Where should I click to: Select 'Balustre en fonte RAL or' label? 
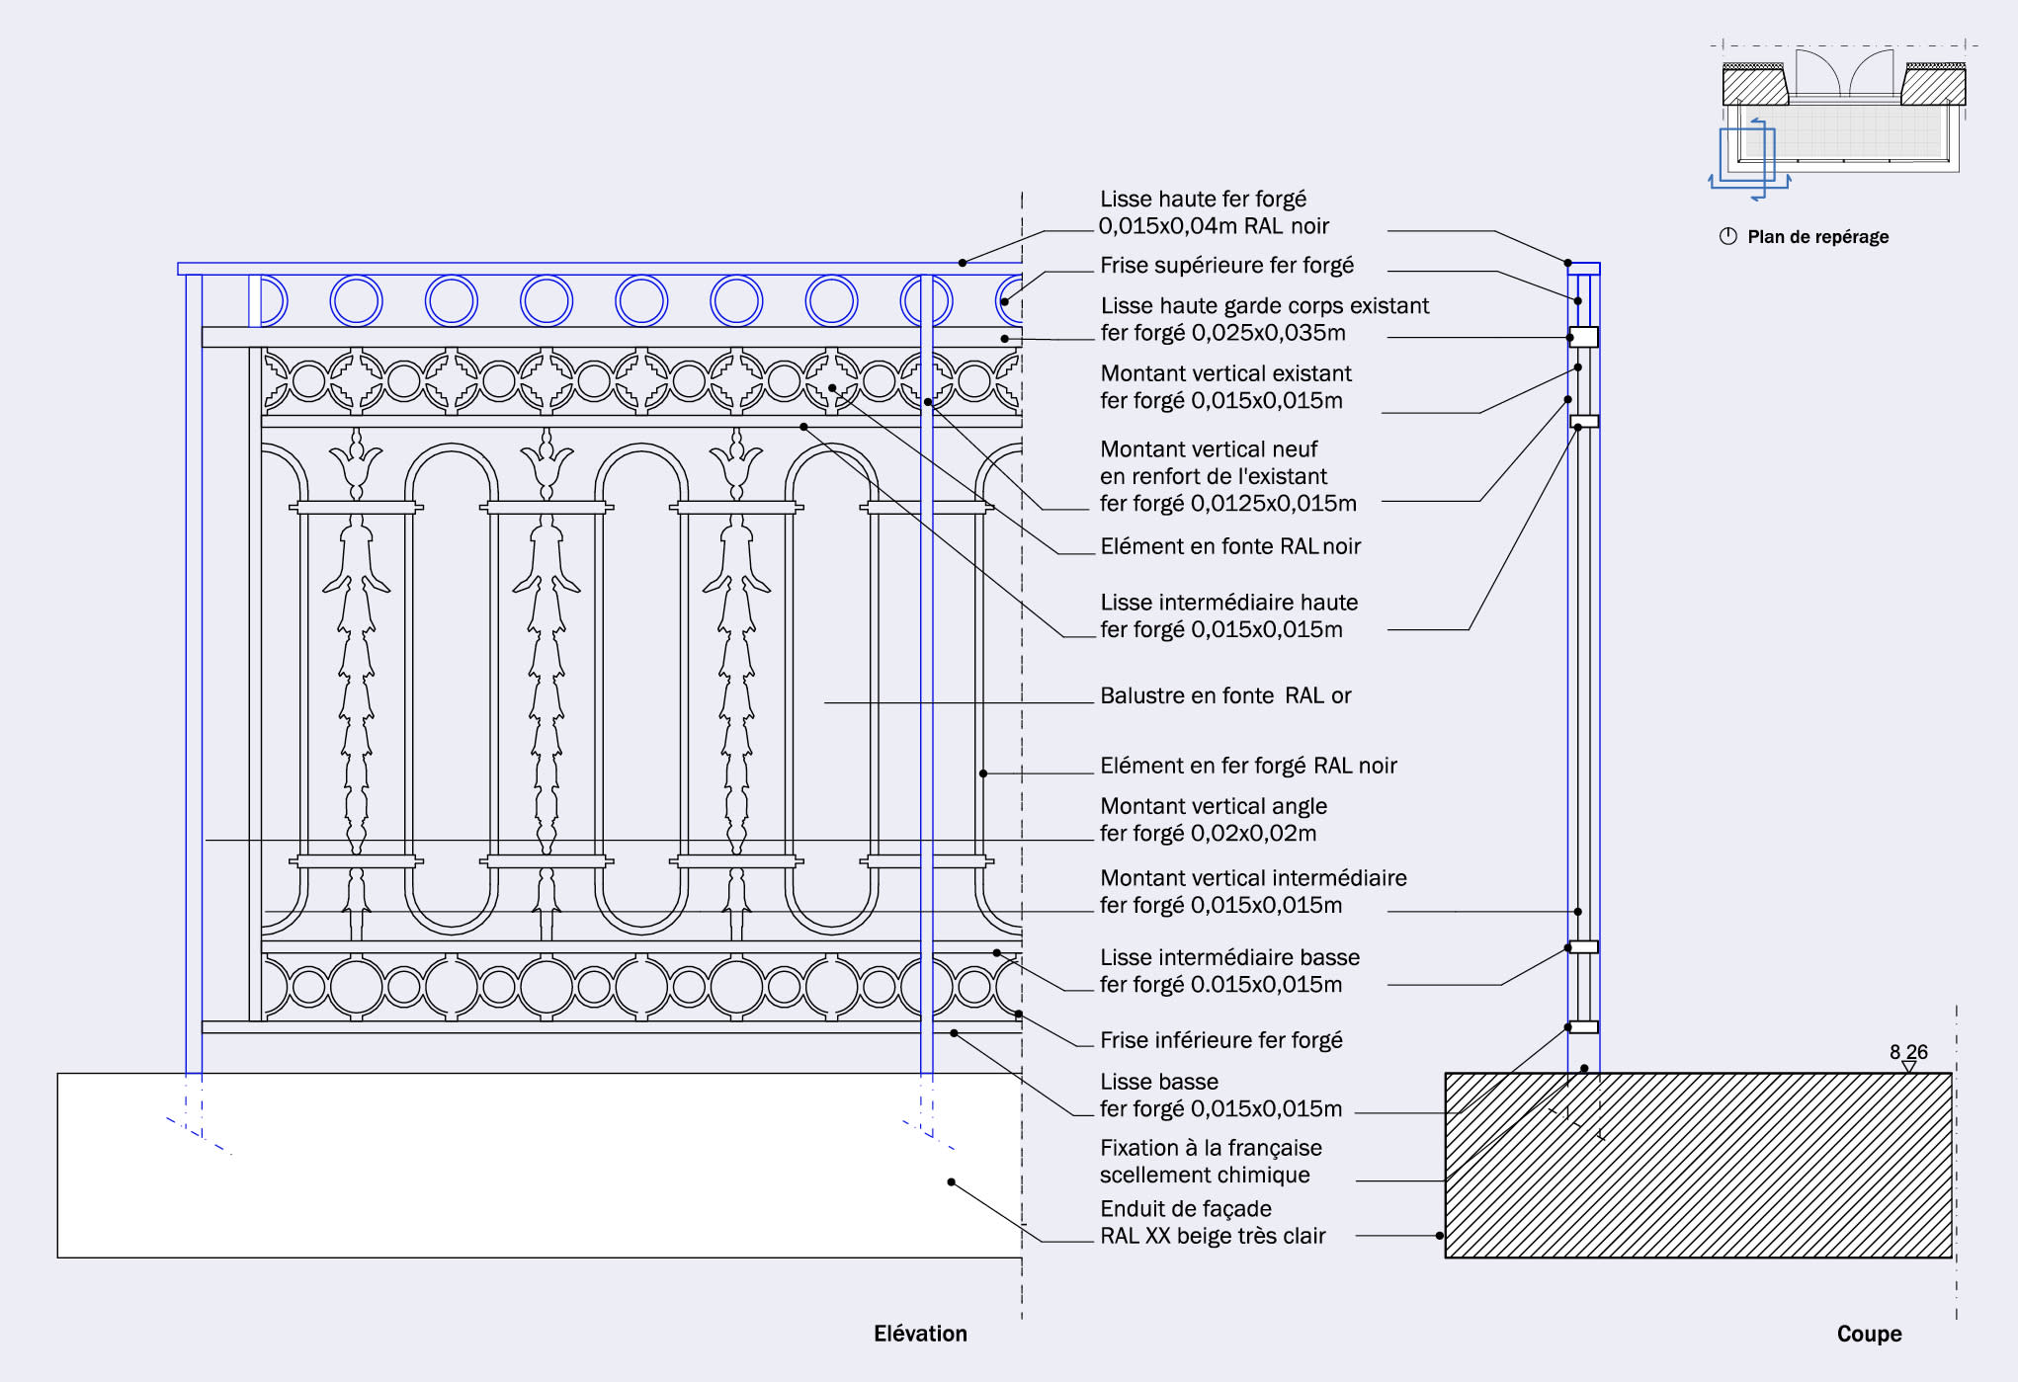point(1225,695)
